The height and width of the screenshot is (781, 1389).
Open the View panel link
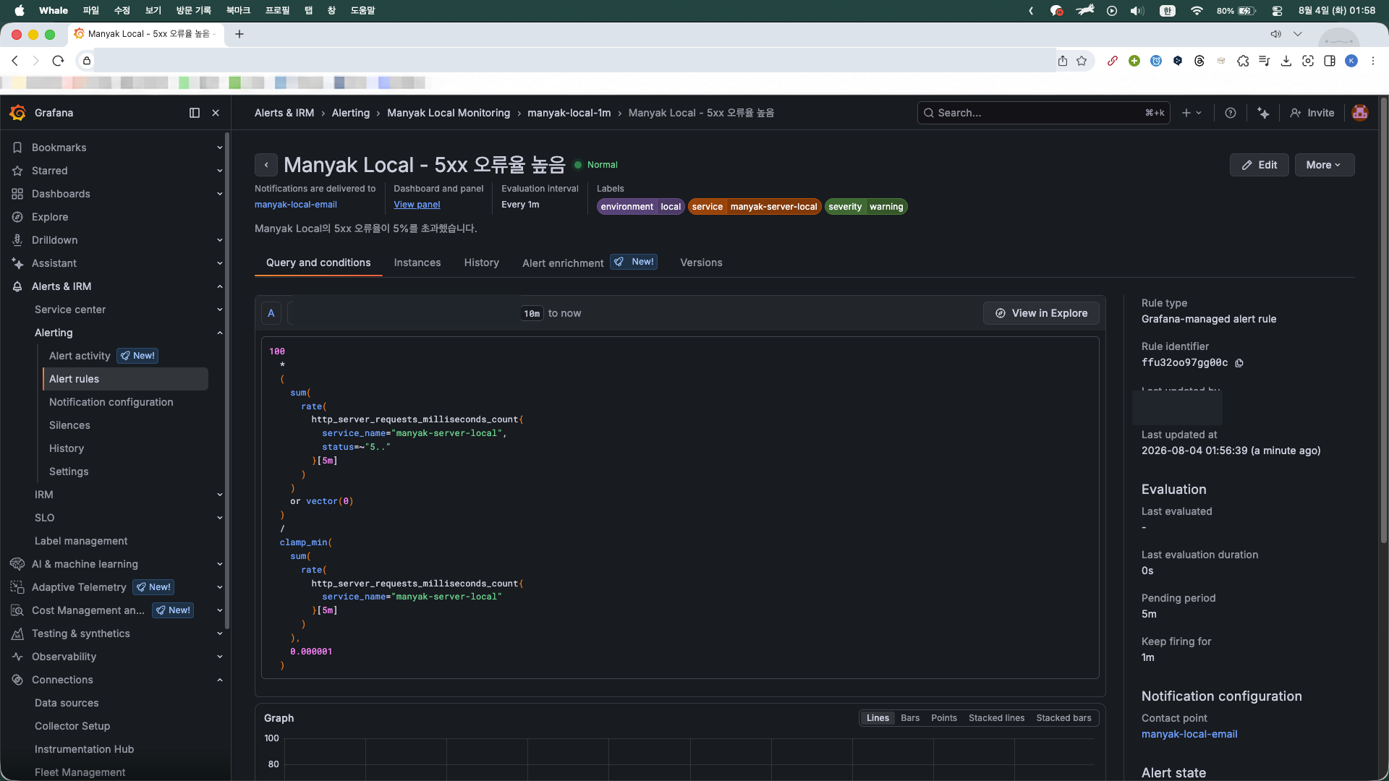pos(417,205)
